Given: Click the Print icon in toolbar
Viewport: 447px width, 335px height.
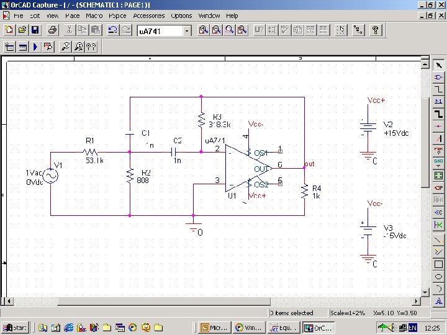Looking at the screenshot, I should [53, 30].
